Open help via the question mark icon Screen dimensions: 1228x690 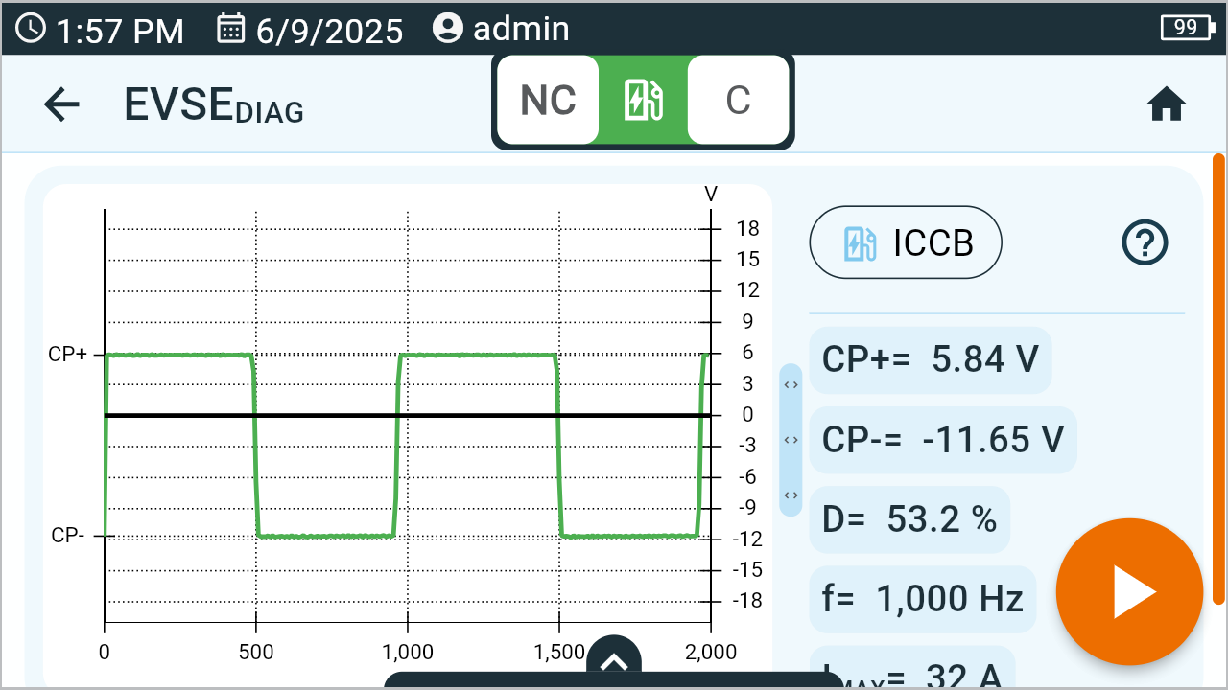(1144, 242)
